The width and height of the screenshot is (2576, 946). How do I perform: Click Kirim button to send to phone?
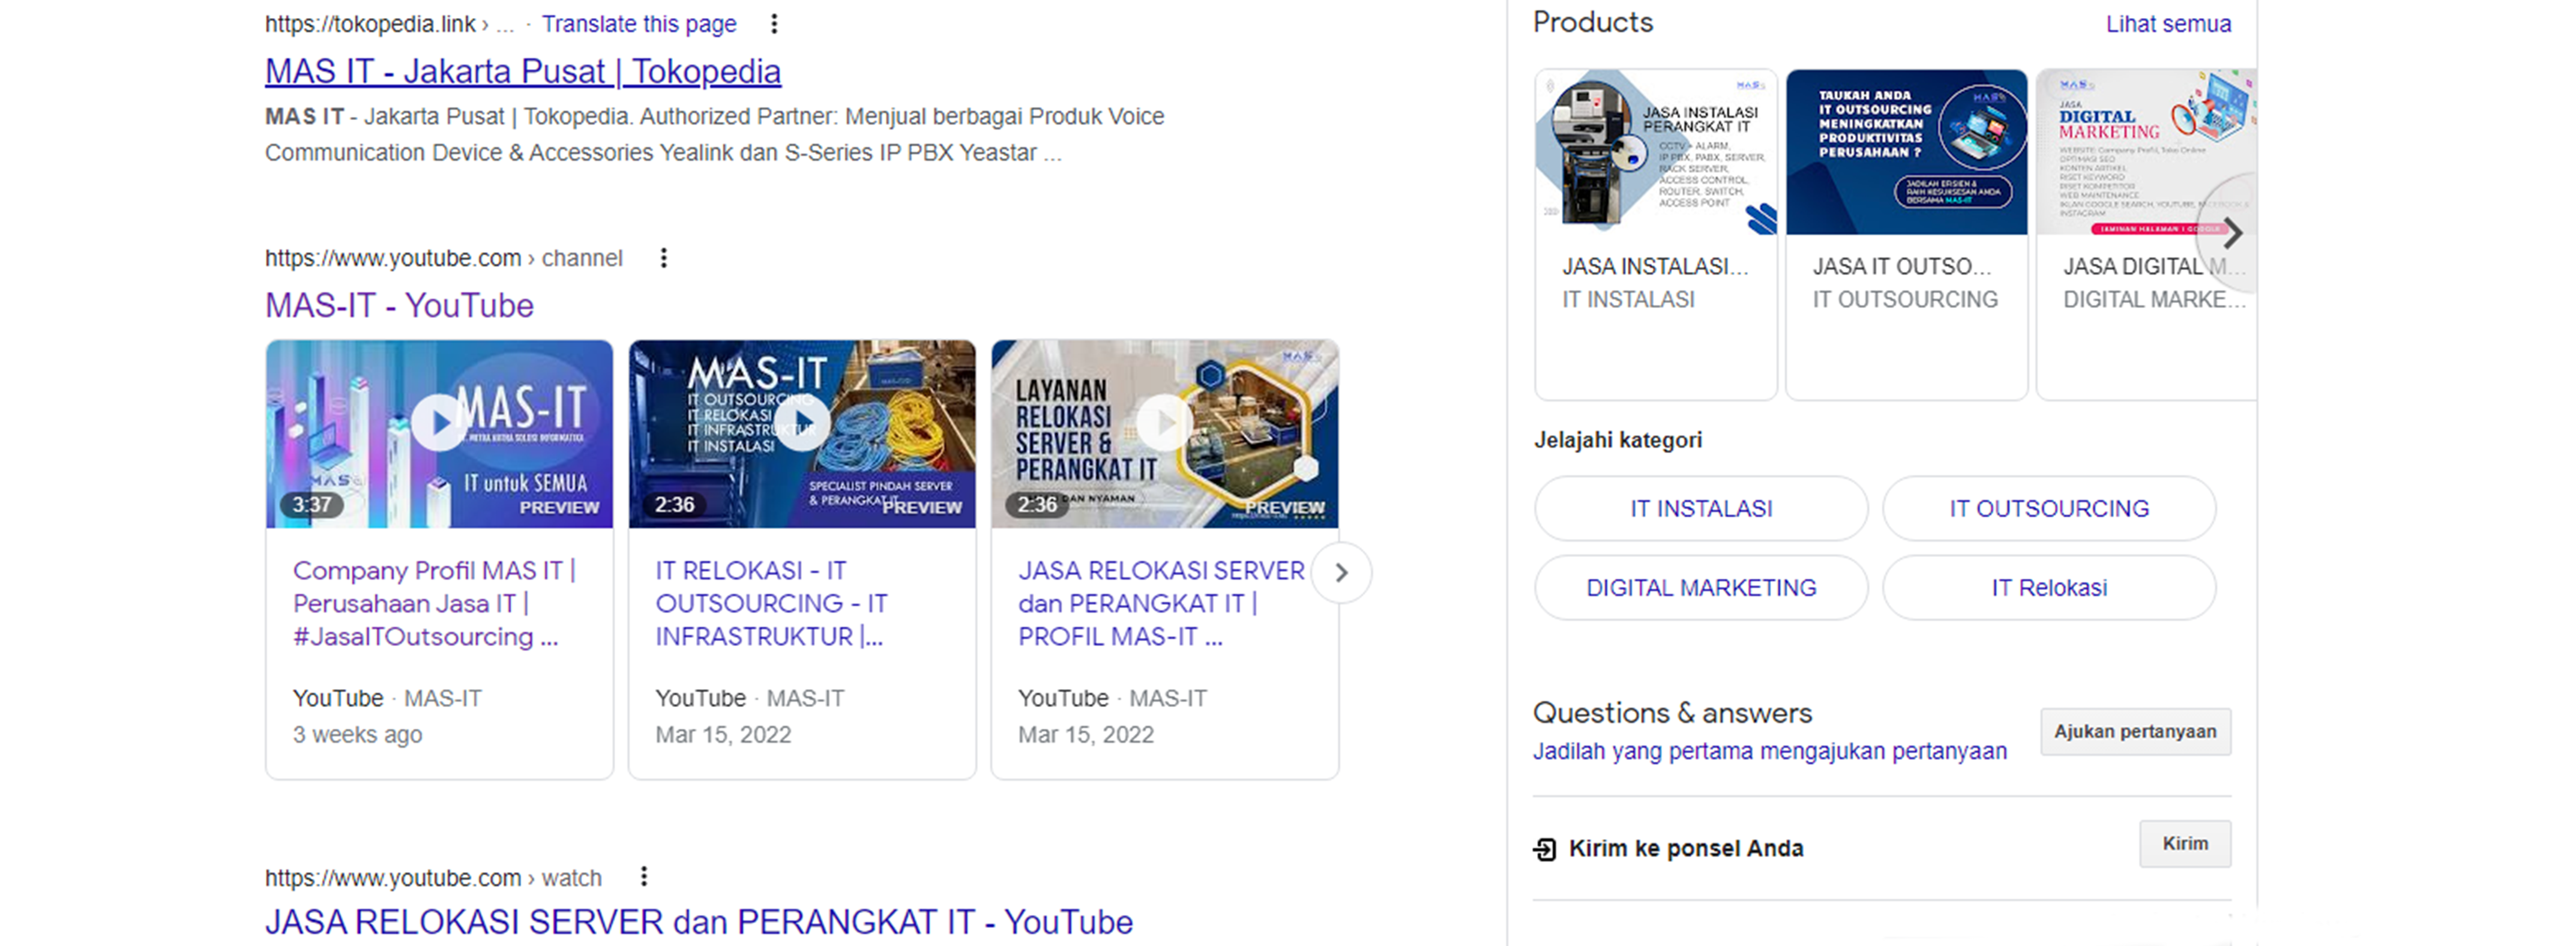pyautogui.click(x=2185, y=843)
